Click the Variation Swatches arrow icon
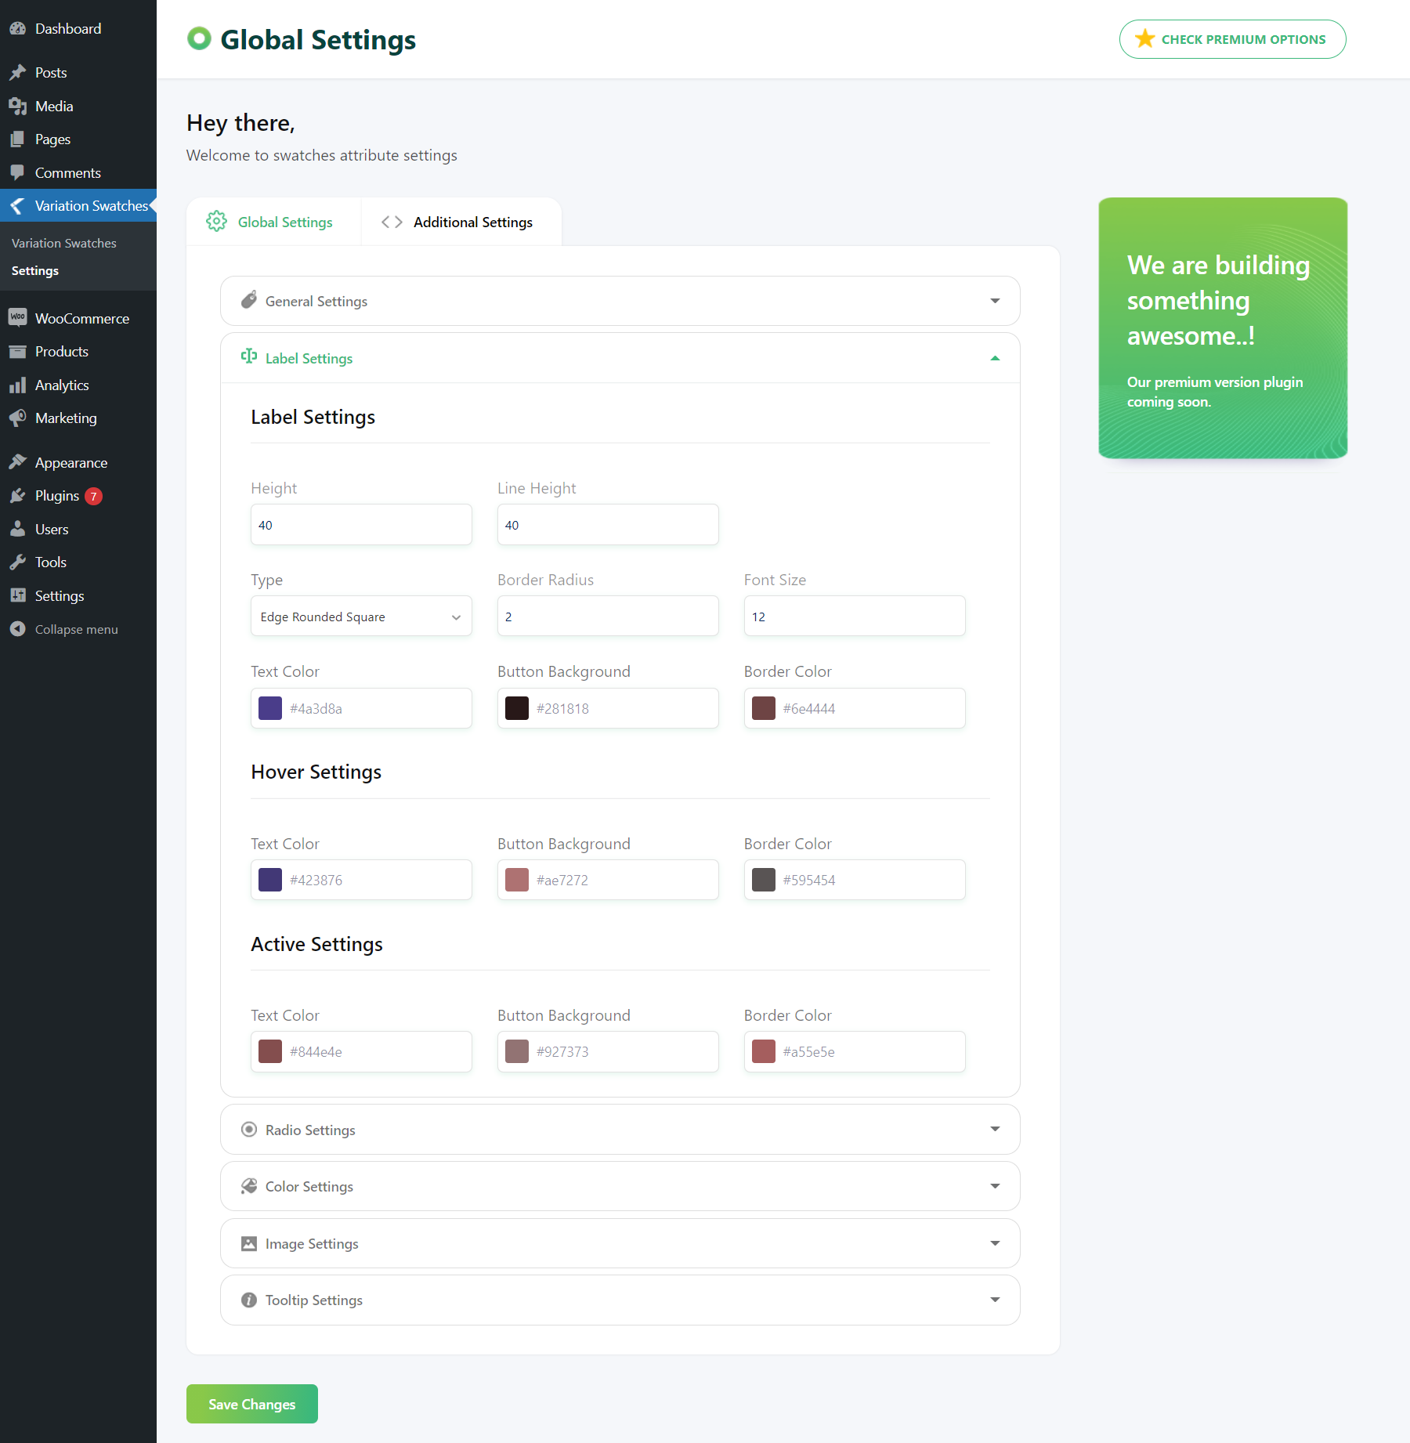Viewport: 1410px width, 1443px height. [x=18, y=205]
